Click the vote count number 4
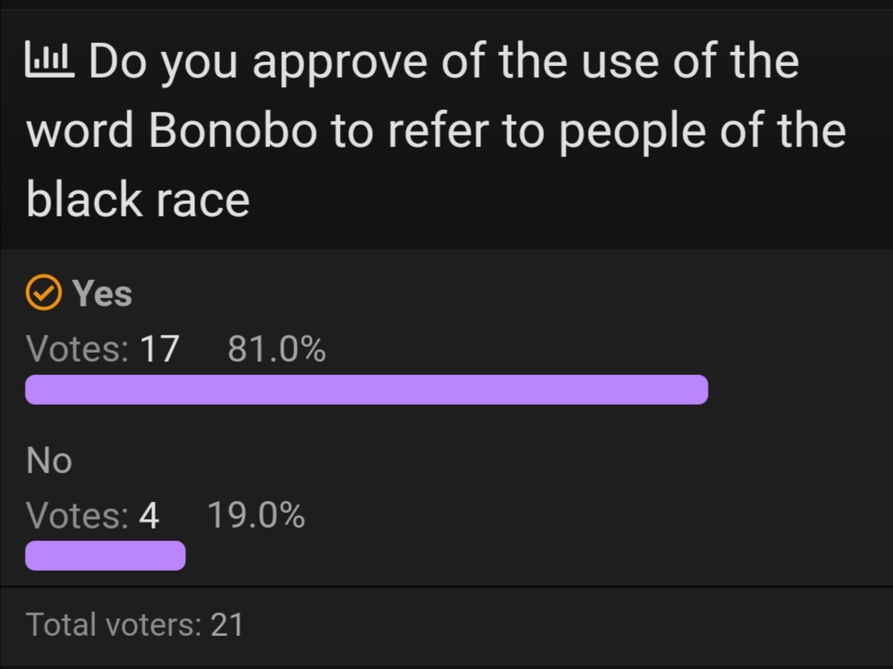The image size is (893, 669). coord(149,515)
